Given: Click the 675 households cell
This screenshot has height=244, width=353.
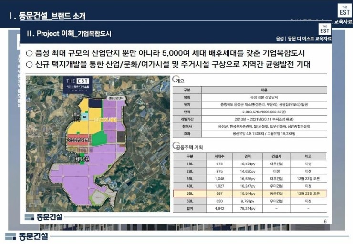Looking at the screenshot, I should pos(219,164).
